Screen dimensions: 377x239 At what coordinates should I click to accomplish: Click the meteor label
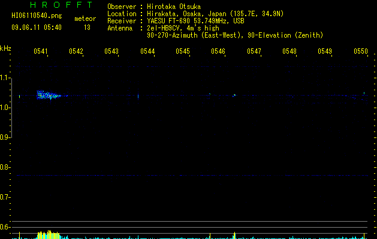click(x=85, y=19)
